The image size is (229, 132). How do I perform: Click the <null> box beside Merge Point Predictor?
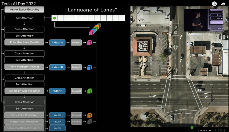[57, 122]
